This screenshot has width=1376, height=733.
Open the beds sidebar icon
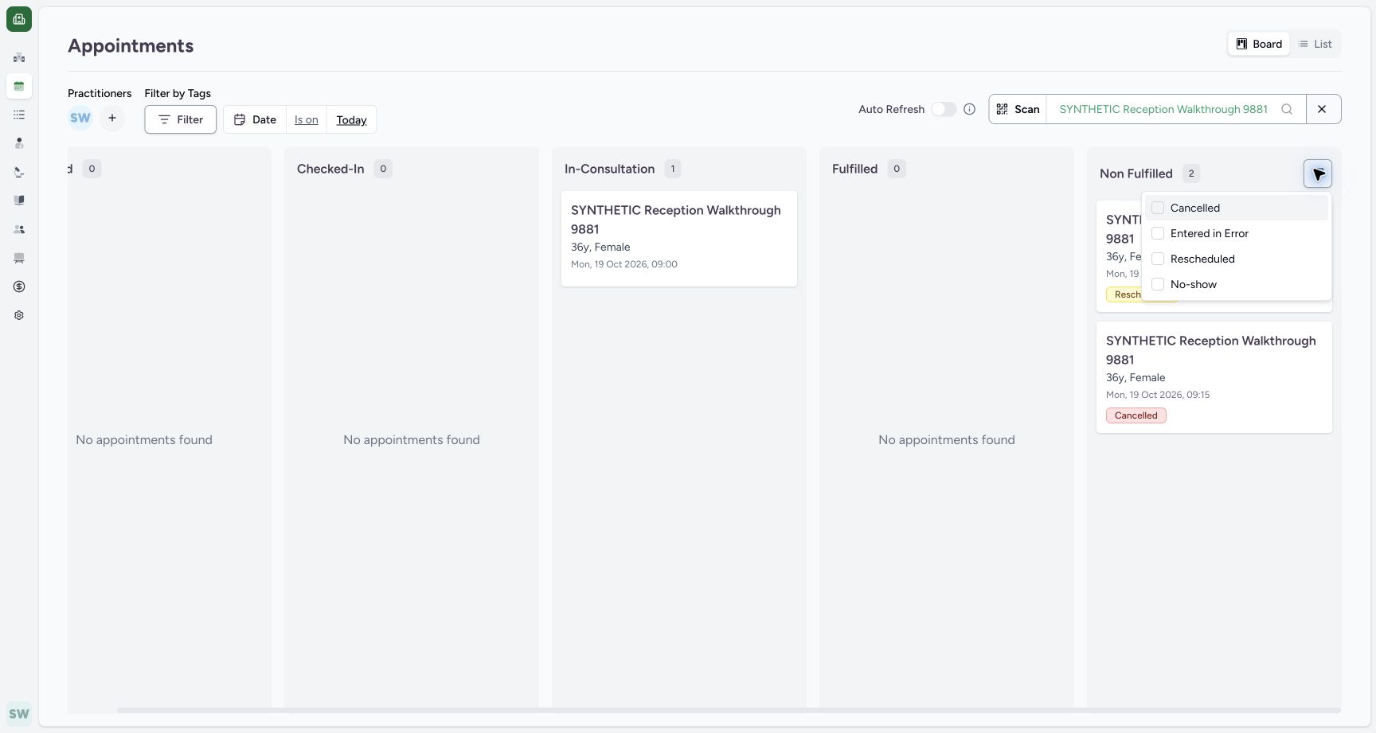19,258
